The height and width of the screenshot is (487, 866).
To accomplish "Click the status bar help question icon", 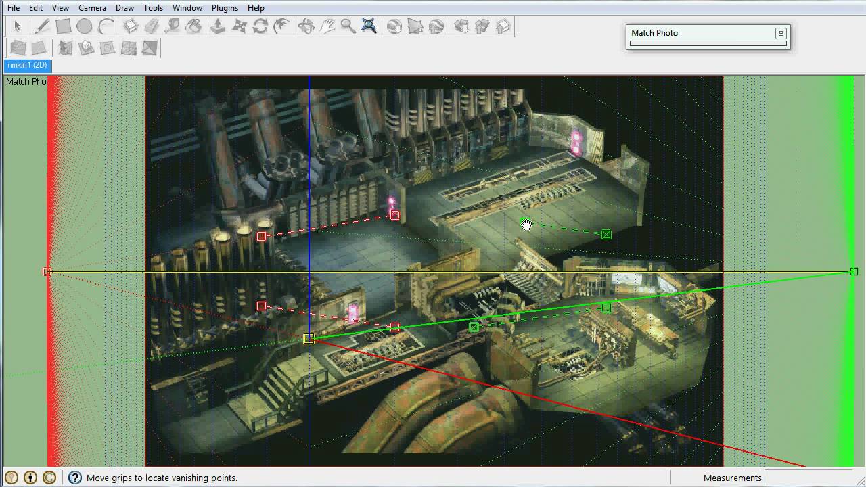I will coord(74,478).
